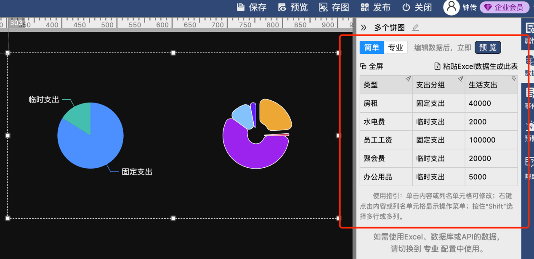Click the 企业会员 membership badge
The image size is (534, 259).
click(x=504, y=7)
